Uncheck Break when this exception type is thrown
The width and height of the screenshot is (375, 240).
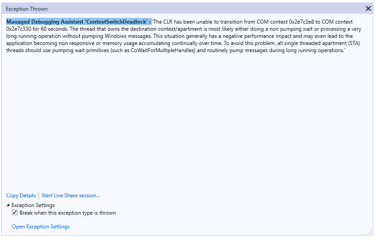click(15, 212)
